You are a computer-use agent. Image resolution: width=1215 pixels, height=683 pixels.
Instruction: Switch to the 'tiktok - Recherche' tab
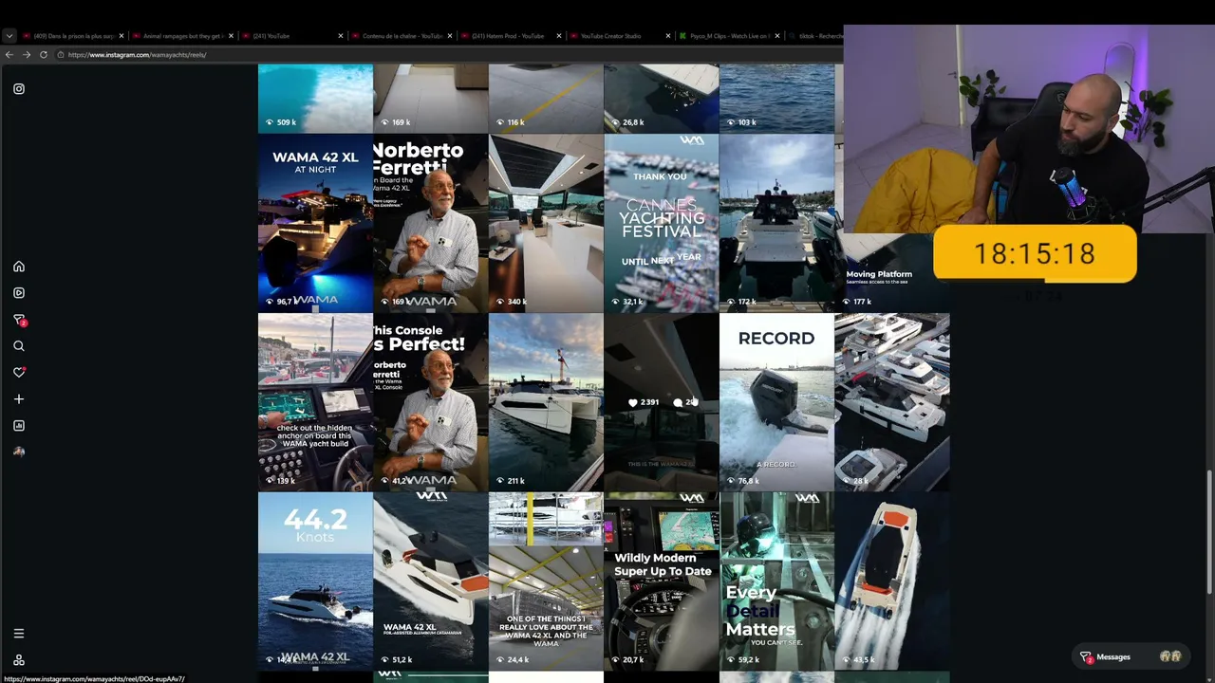(813, 36)
